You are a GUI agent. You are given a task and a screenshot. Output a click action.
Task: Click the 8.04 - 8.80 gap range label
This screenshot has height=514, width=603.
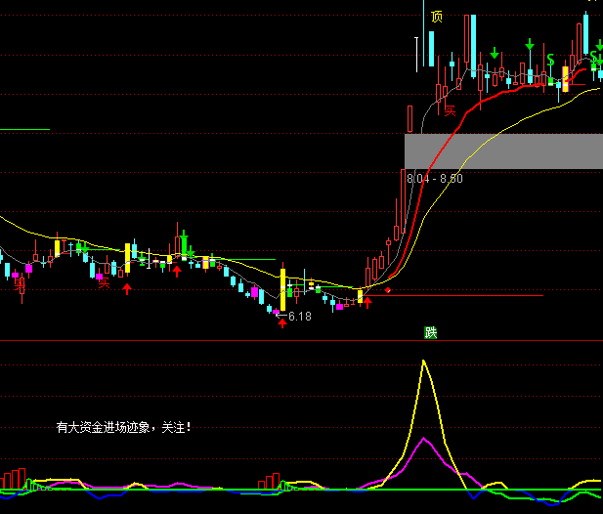pos(435,179)
